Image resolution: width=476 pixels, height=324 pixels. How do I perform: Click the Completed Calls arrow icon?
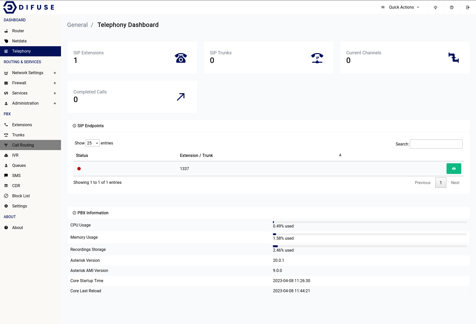(x=181, y=97)
